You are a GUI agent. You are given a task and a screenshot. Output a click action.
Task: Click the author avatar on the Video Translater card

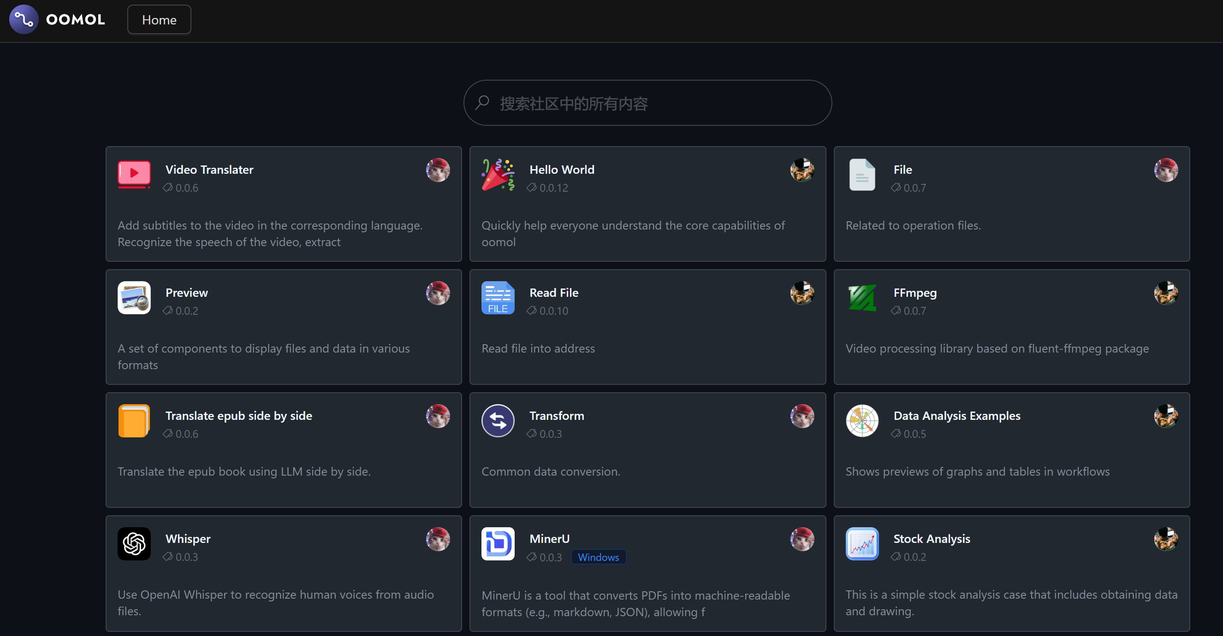438,170
